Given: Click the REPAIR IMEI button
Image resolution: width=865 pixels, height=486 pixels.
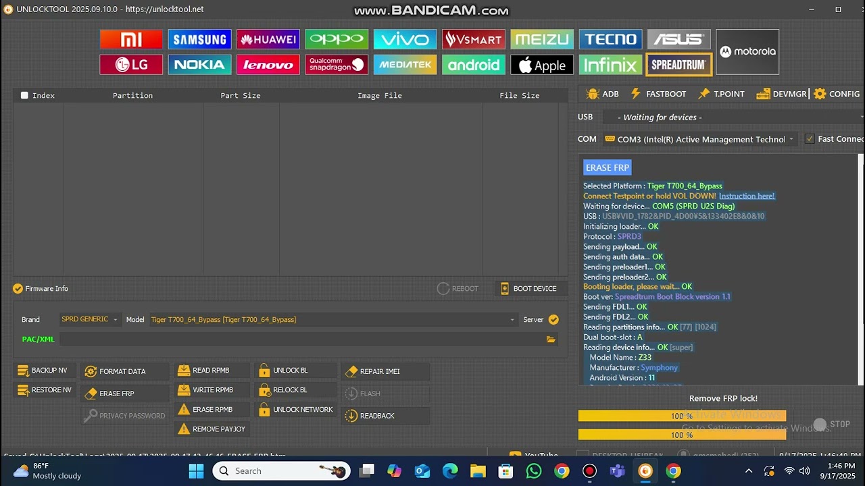Looking at the screenshot, I should (x=386, y=371).
